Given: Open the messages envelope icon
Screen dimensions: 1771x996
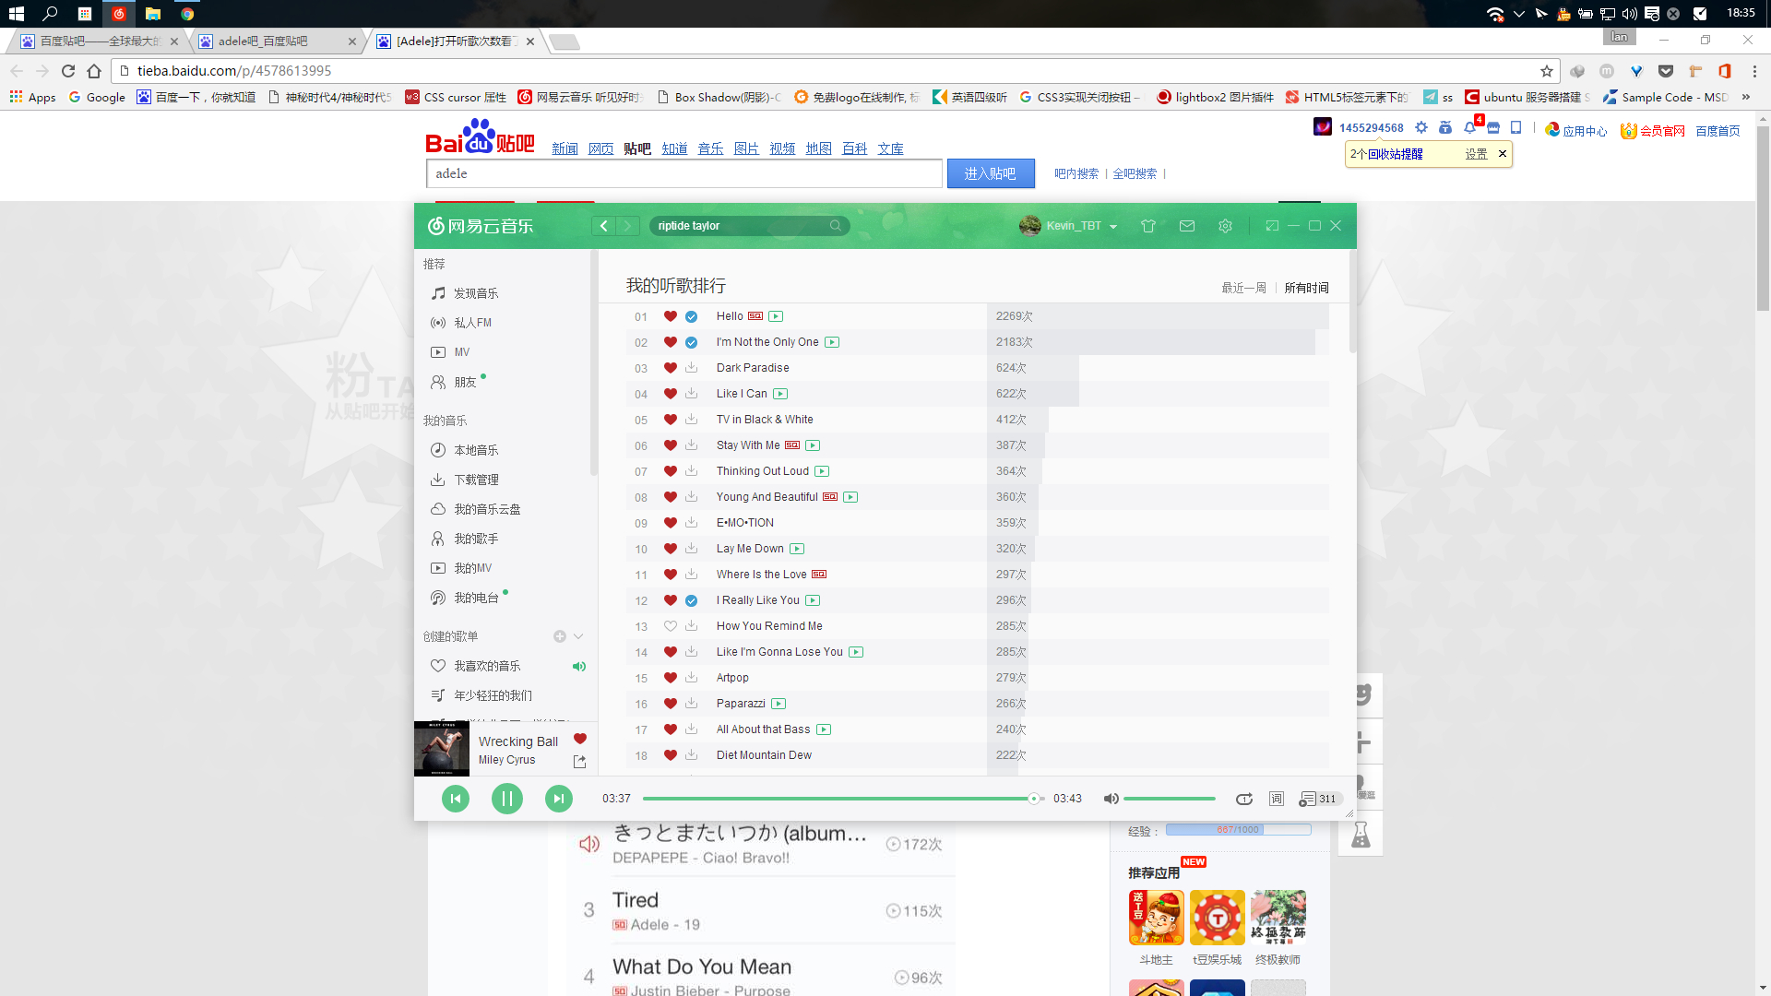Looking at the screenshot, I should (1187, 226).
